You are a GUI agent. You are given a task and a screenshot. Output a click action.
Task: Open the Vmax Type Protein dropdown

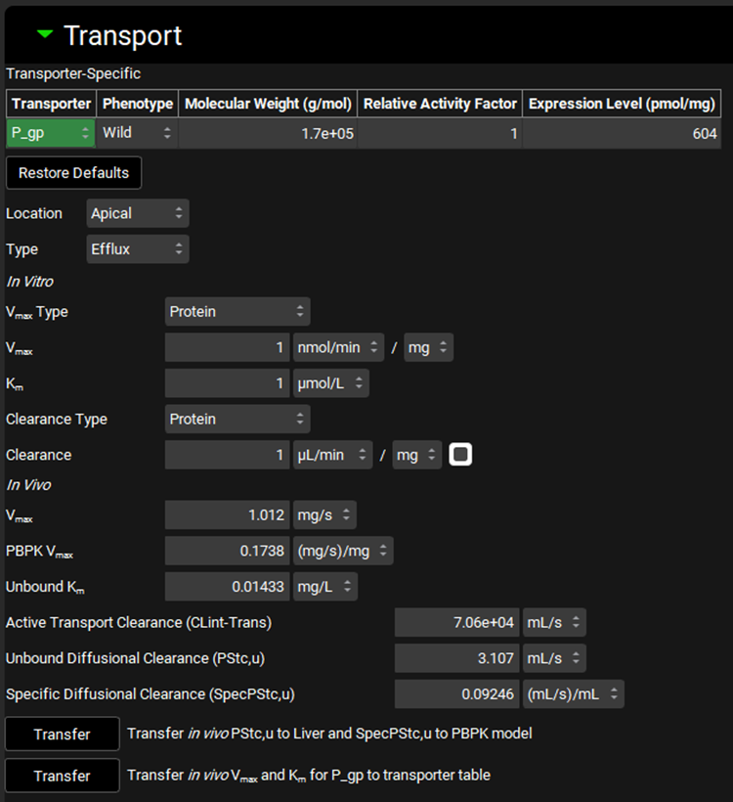coord(237,312)
